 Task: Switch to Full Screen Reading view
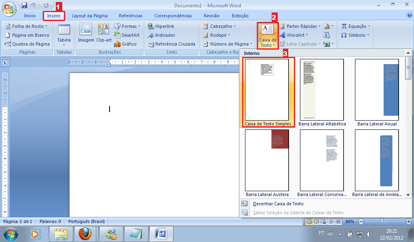[316, 221]
